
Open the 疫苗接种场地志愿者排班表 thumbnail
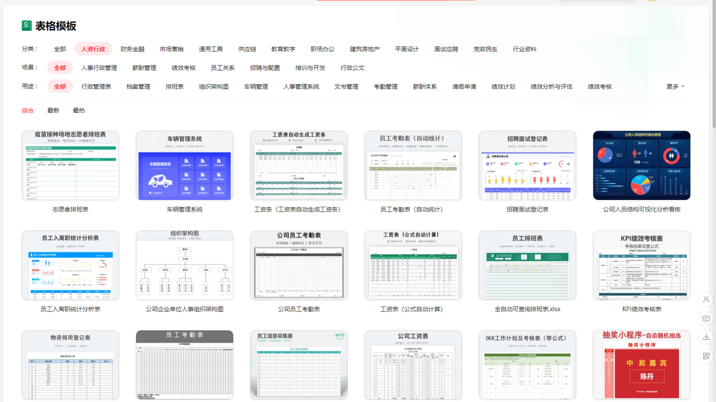click(70, 165)
